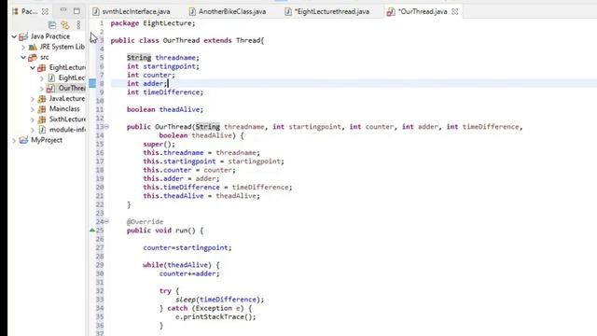
Task: Select SixthLecture package item
Action: (x=67, y=119)
